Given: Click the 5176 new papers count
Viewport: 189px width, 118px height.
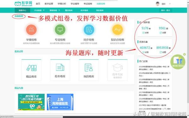Looking at the screenshot, I should click(145, 28).
